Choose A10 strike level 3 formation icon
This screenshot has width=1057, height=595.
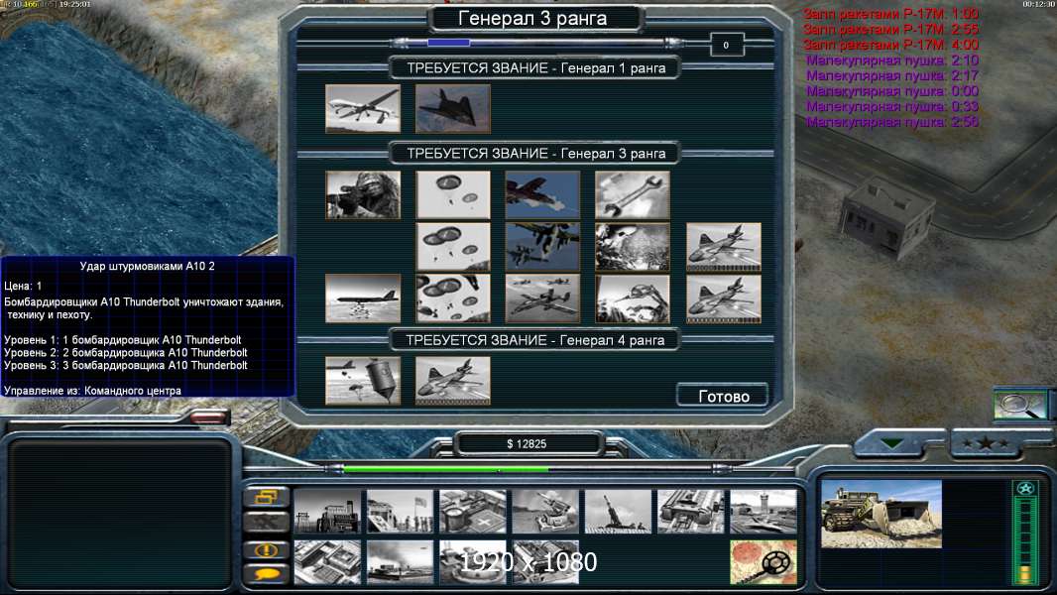(542, 298)
